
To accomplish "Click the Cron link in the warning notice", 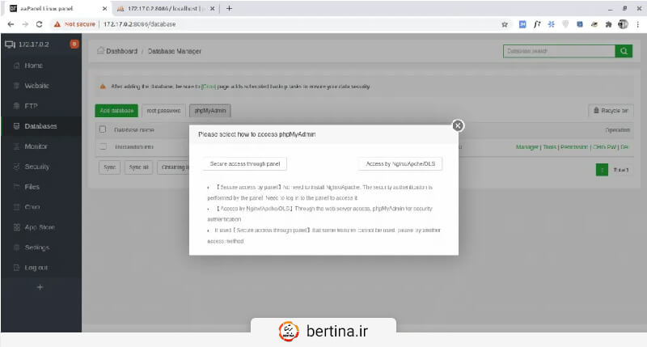I will click(209, 87).
